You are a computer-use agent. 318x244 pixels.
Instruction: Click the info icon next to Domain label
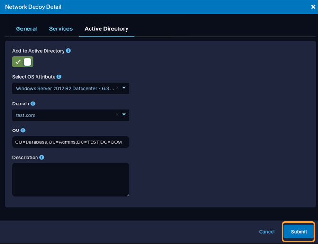click(33, 103)
